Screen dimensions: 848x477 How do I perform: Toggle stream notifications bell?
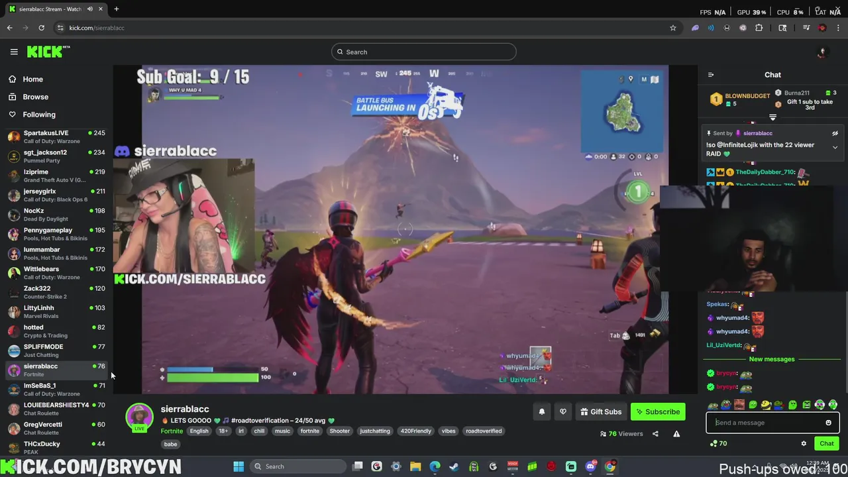pyautogui.click(x=541, y=412)
